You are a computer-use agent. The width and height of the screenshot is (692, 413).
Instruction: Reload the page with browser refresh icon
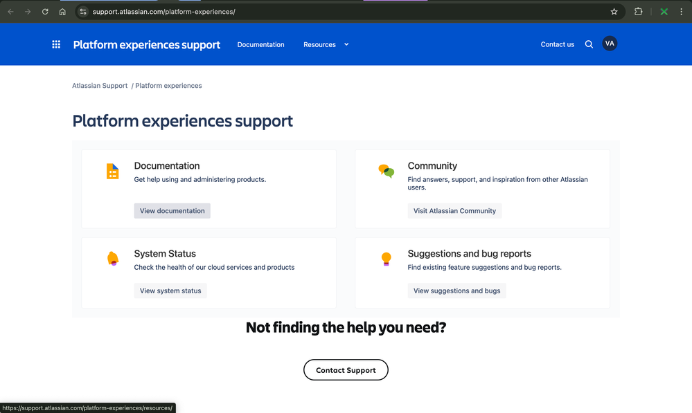tap(45, 12)
